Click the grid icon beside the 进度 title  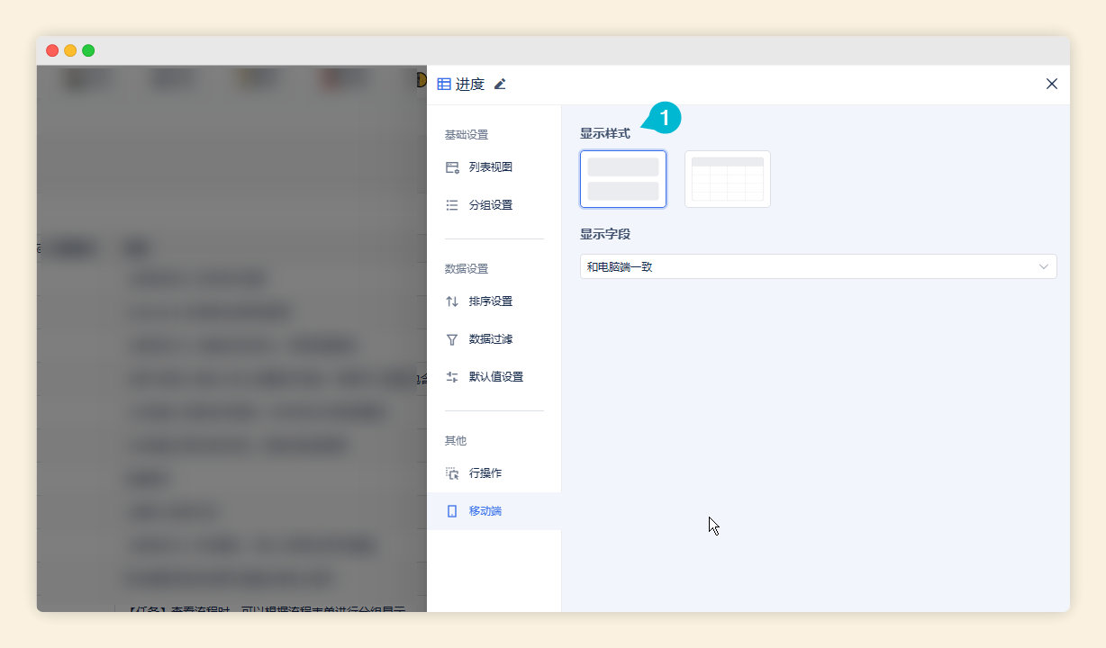coord(442,84)
